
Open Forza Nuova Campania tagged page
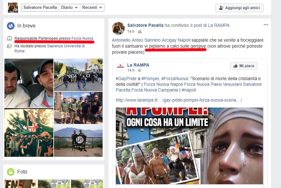155,90
